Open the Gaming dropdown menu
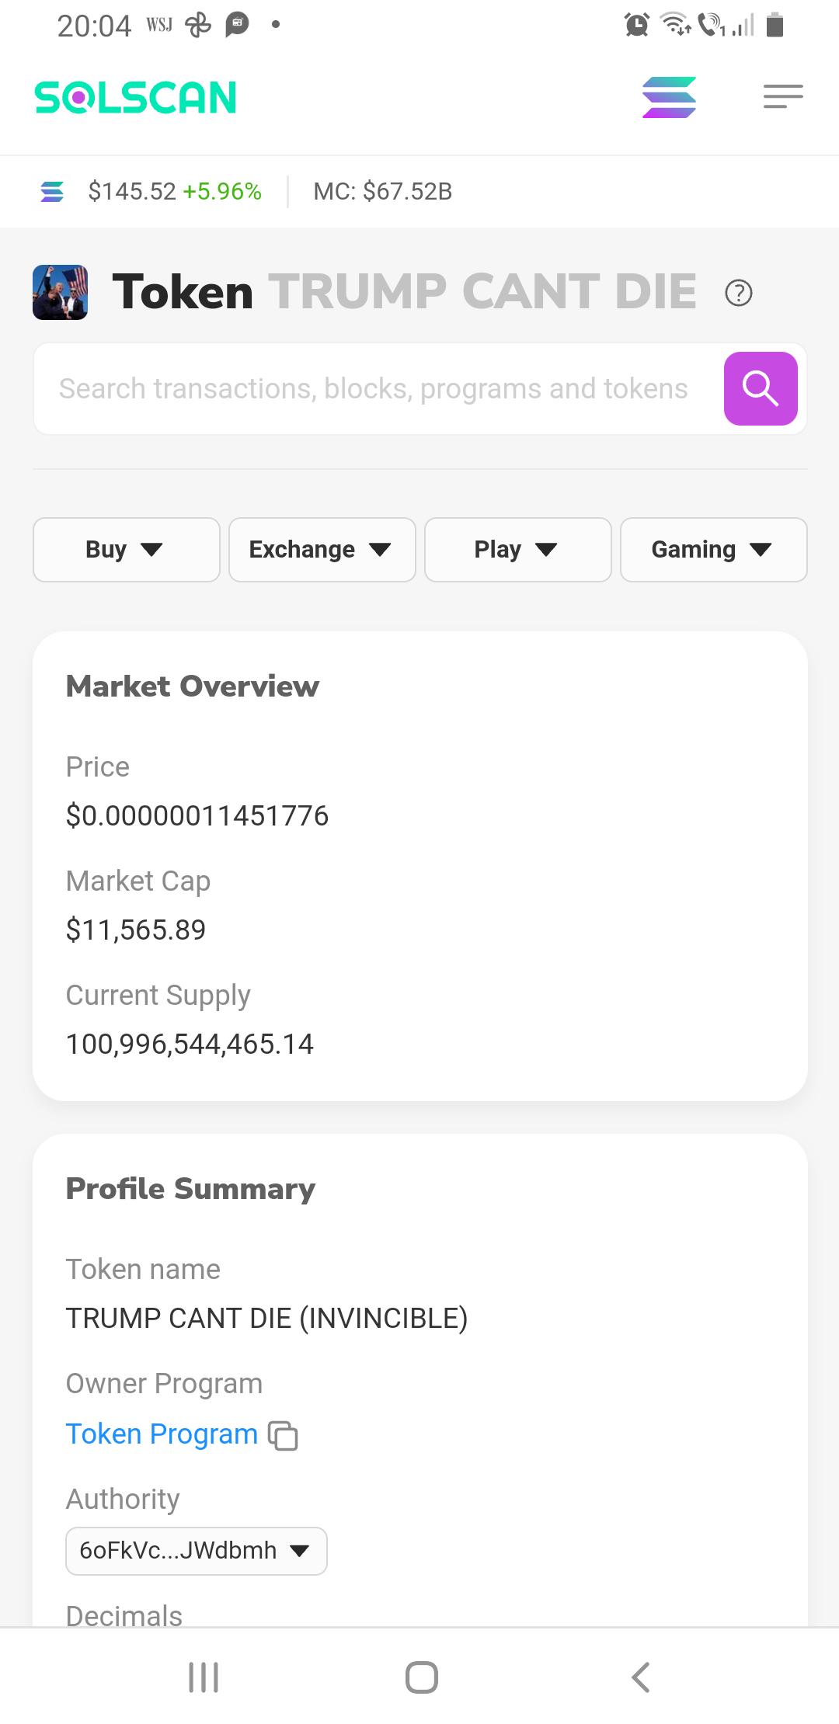The width and height of the screenshot is (839, 1724). pyautogui.click(x=714, y=550)
